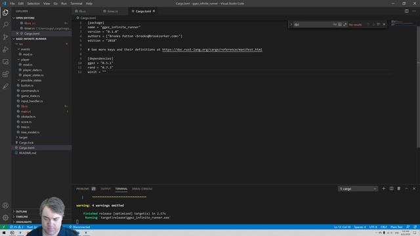
Task: Open the Manage gear icon
Action: coord(5,218)
